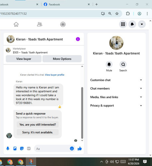Go to Facebook Home icon

coord(16,24)
